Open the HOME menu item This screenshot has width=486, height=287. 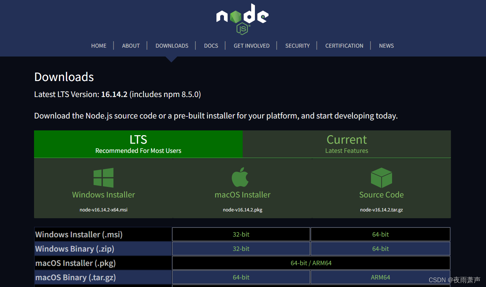click(99, 46)
